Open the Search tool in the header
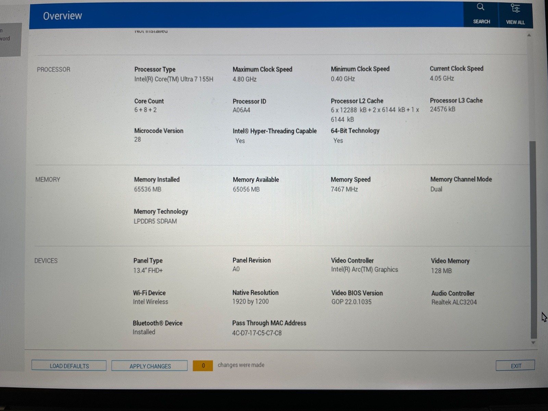This screenshot has width=548, height=411. [x=481, y=14]
